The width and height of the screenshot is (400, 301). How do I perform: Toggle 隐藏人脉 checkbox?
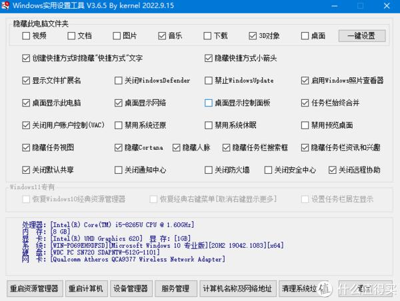click(x=176, y=148)
